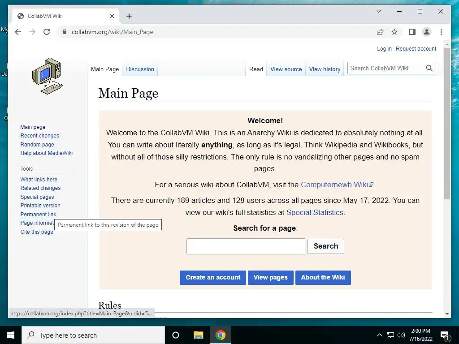Screen dimensions: 459x344
Task: Click the Search for a page text box
Action: point(246,246)
